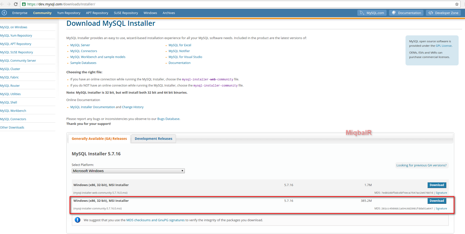
Task: Open Looking for previous GA versions link
Action: [421, 165]
